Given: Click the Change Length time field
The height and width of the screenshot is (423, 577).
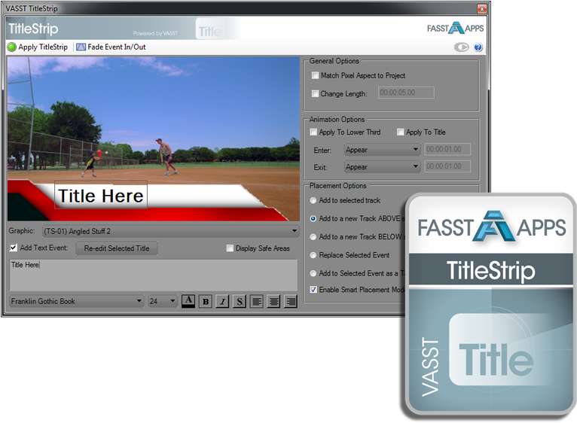Looking at the screenshot, I should 406,93.
